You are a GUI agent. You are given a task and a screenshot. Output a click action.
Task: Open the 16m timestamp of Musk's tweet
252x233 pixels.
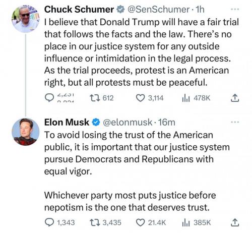[167, 122]
